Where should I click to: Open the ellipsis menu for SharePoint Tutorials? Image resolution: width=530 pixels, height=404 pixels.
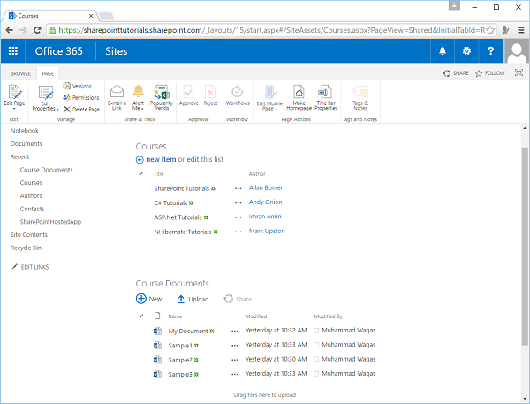pyautogui.click(x=237, y=189)
